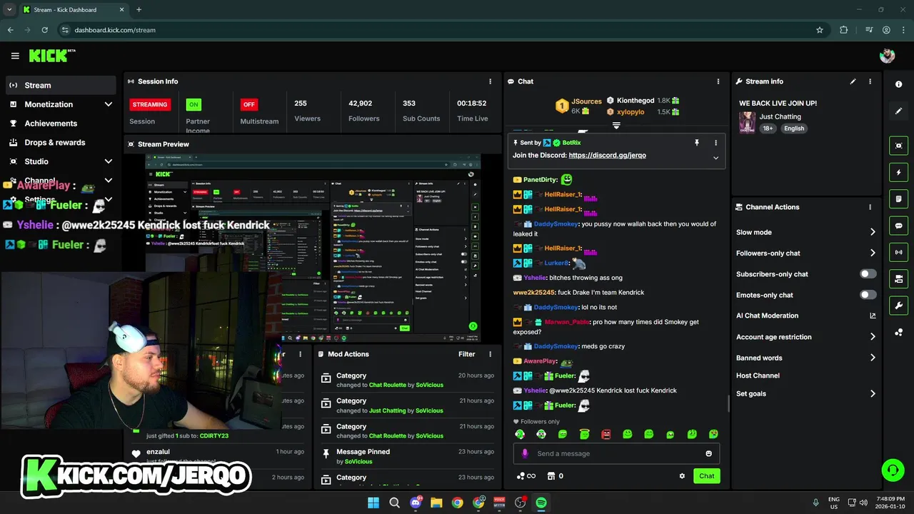The image size is (914, 514).
Task: Open Chat panel options menu
Action: point(718,81)
